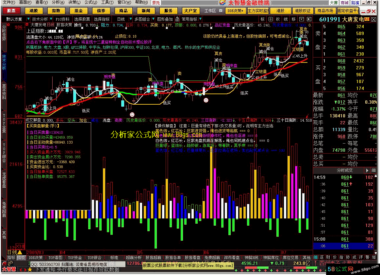Click the 移 move icon
Image resolution: width=380 pixels, height=275 pixels.
[x=293, y=19]
